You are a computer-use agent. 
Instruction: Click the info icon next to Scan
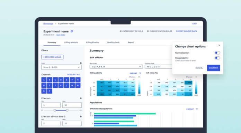(81, 63)
